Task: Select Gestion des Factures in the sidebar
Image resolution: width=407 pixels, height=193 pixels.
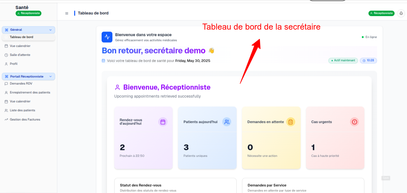Action: tap(25, 119)
